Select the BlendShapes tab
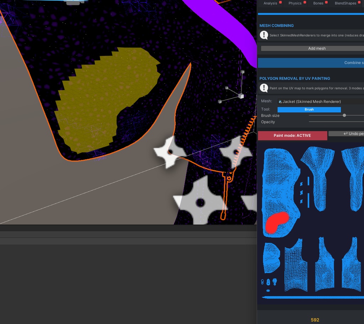The height and width of the screenshot is (324, 364). click(346, 3)
